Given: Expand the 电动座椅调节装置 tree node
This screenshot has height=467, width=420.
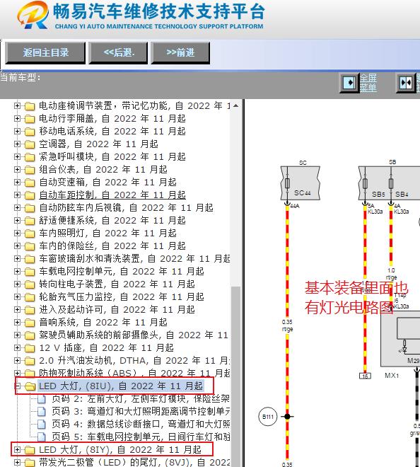Looking at the screenshot, I should tap(17, 105).
